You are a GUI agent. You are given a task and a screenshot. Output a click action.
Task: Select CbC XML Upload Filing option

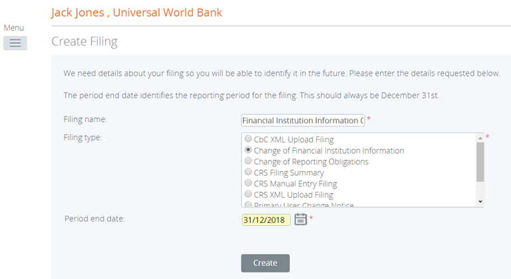click(x=249, y=140)
